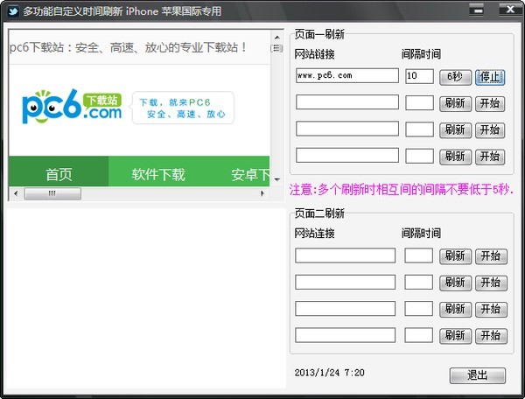Click the pc6下载站 slogan header text
This screenshot has width=525, height=399.
click(128, 47)
